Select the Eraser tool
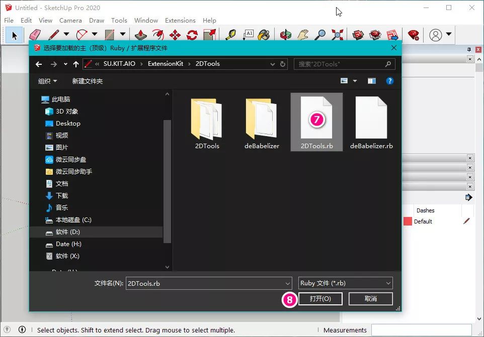The image size is (484, 337). tap(35, 35)
